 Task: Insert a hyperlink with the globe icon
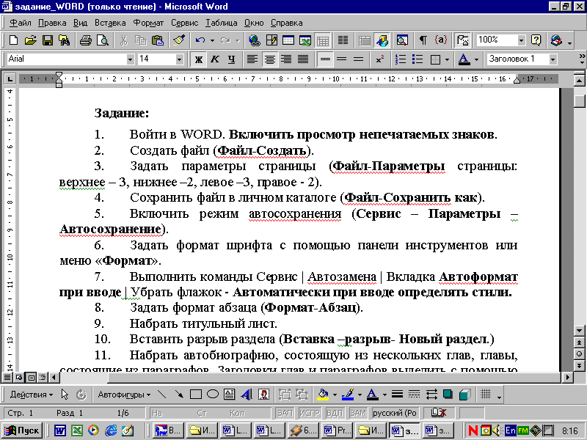pyautogui.click(x=255, y=40)
